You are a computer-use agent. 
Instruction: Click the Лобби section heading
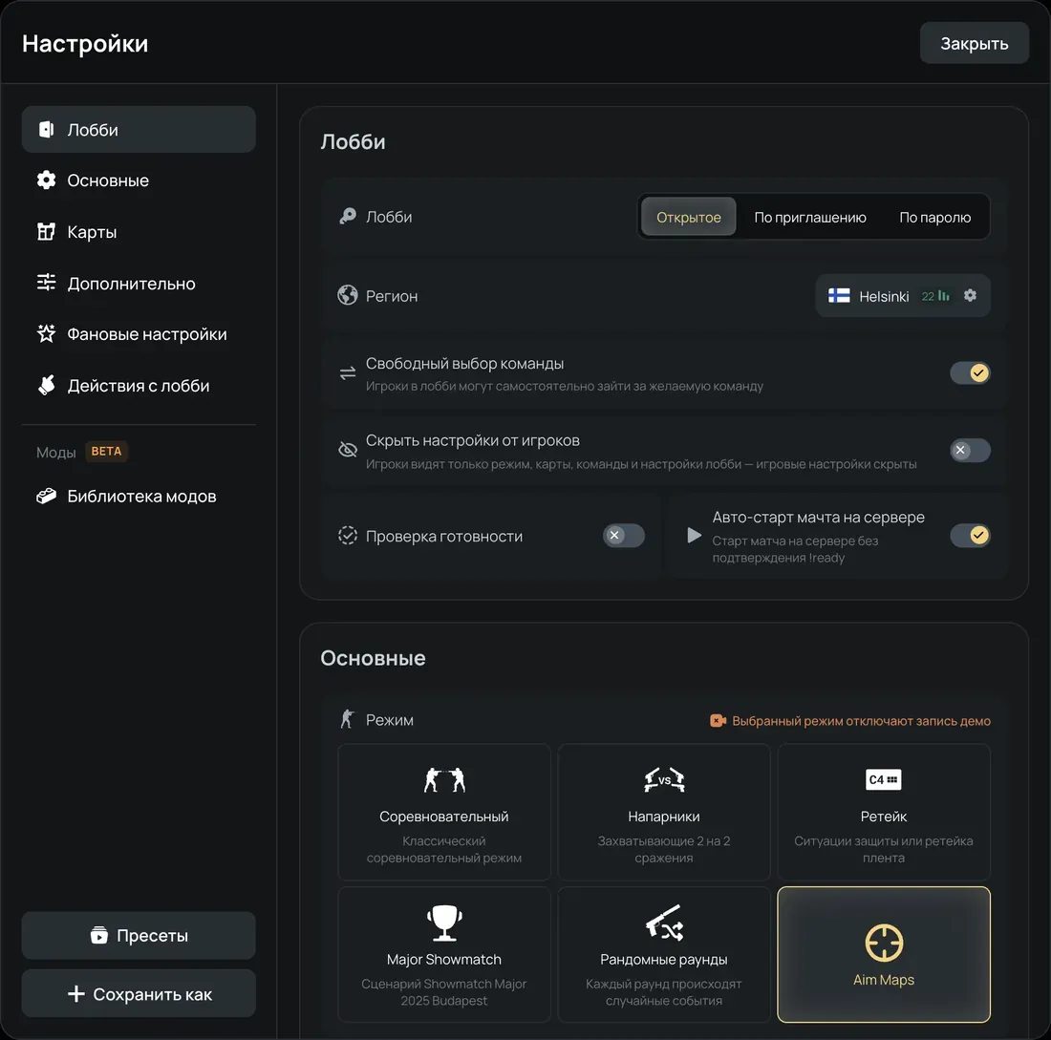click(353, 141)
